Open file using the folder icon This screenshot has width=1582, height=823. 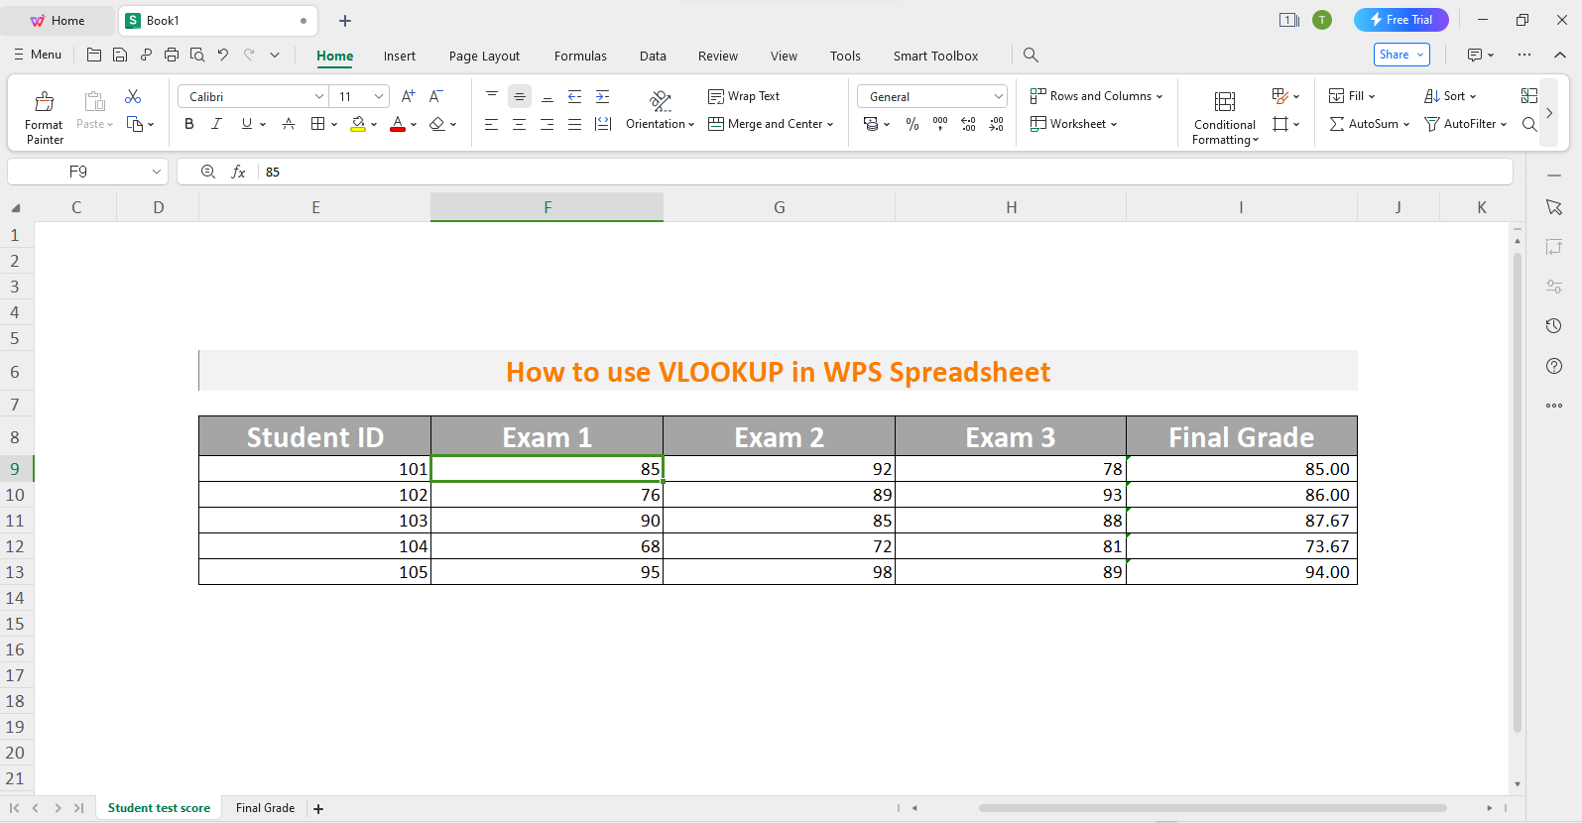[94, 55]
